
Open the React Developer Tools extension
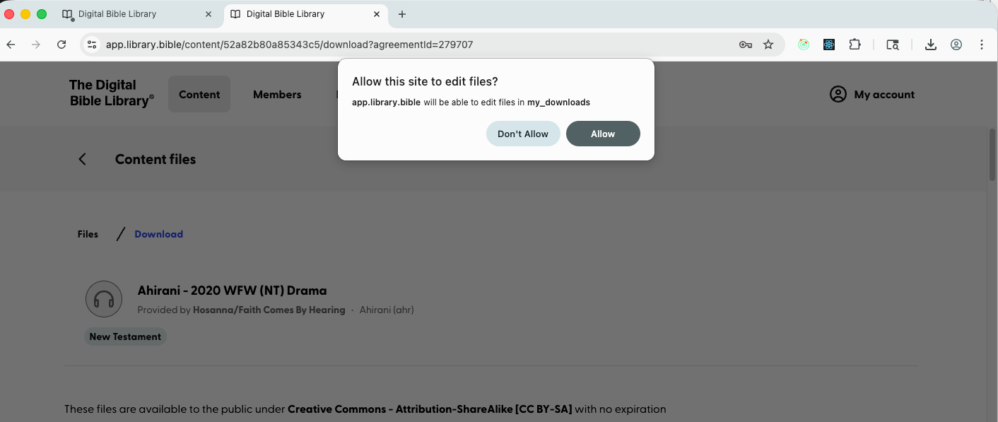click(x=829, y=45)
